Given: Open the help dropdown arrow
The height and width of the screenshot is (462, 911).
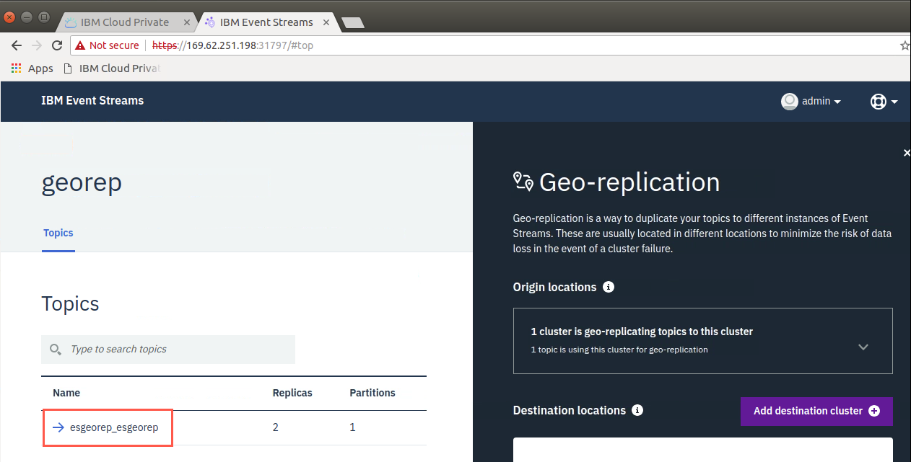Looking at the screenshot, I should (895, 102).
